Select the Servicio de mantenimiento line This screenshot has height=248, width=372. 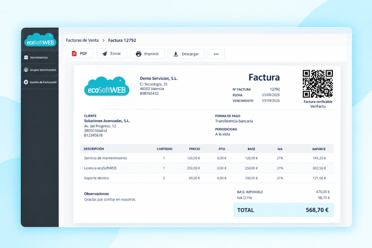click(207, 158)
